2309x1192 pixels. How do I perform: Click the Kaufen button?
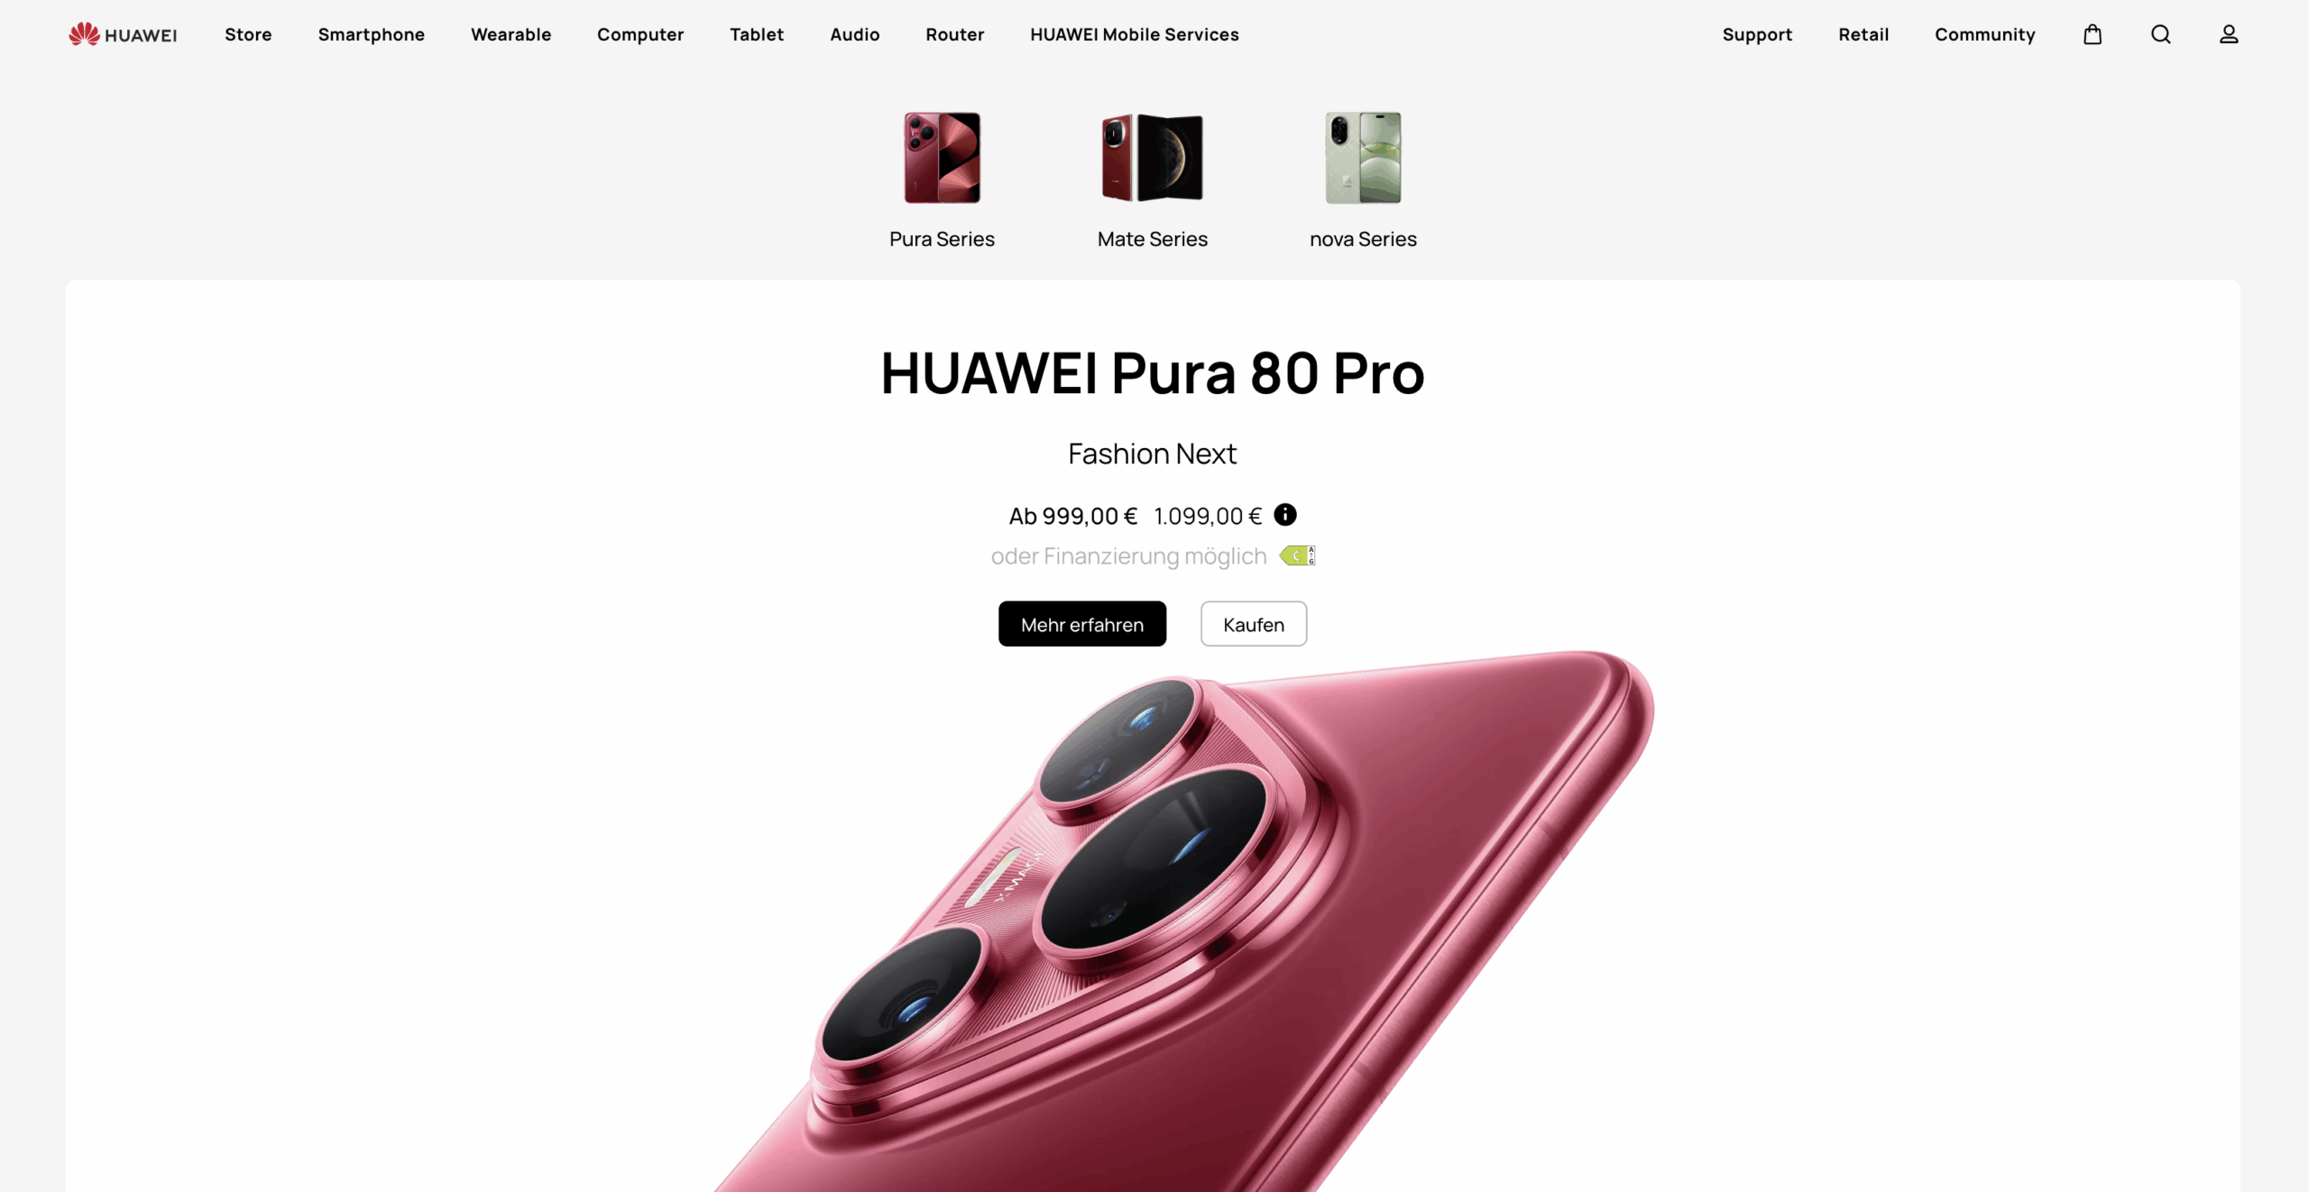coord(1254,624)
